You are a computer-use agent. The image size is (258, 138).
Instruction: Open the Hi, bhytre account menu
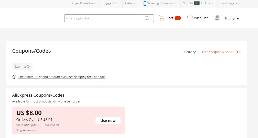pos(231,18)
